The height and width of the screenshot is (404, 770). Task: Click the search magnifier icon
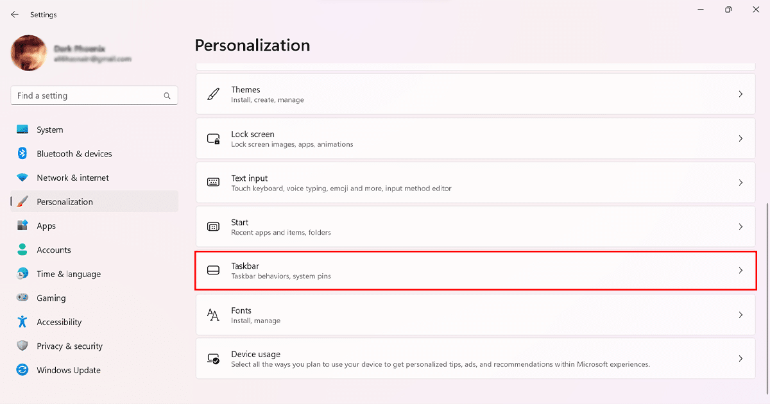coord(167,96)
